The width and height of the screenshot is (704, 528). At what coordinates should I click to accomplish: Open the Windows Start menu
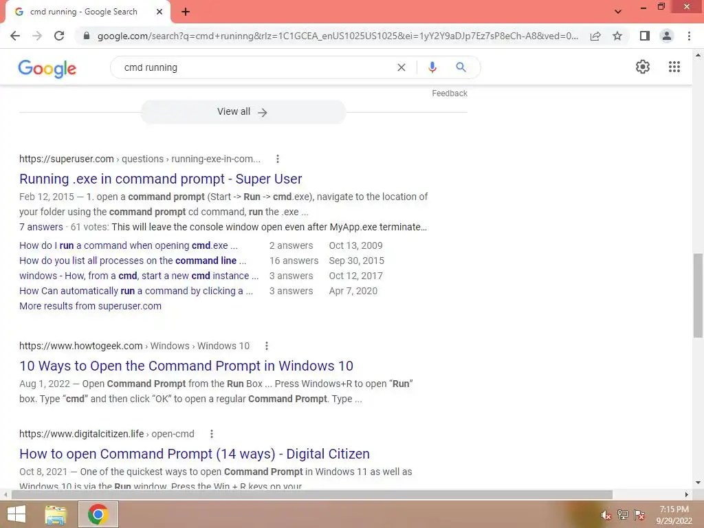tap(16, 514)
